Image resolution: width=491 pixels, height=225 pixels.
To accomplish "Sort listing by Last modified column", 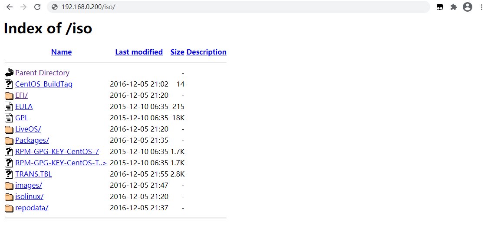I will 139,52.
